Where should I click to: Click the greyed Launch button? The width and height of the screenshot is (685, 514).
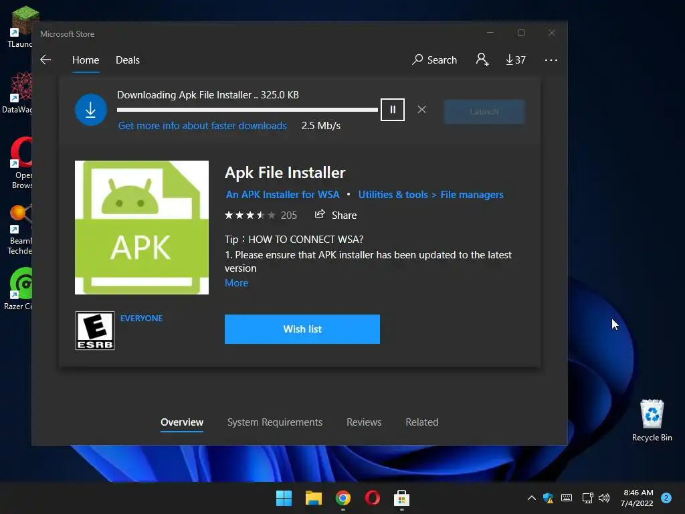[x=484, y=112]
